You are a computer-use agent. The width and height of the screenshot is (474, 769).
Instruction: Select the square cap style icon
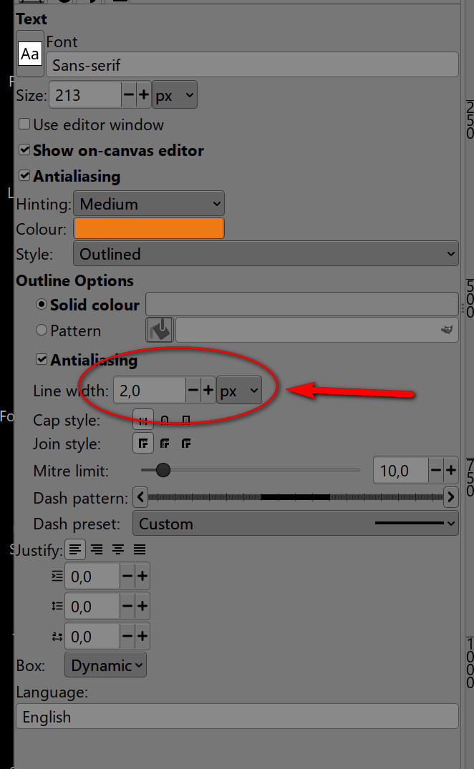pos(186,420)
